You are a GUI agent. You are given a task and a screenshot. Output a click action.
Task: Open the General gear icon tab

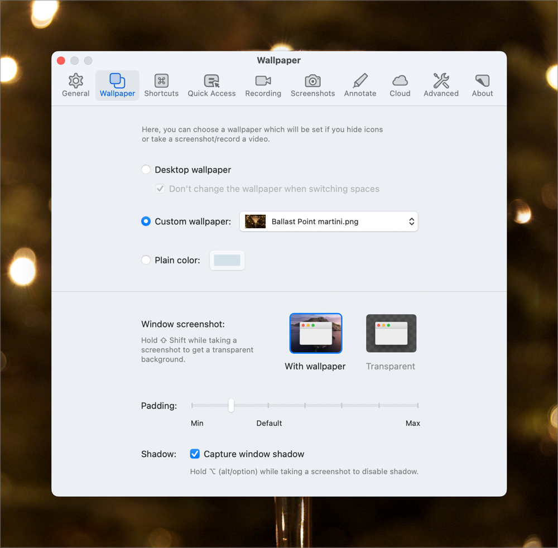pyautogui.click(x=76, y=81)
